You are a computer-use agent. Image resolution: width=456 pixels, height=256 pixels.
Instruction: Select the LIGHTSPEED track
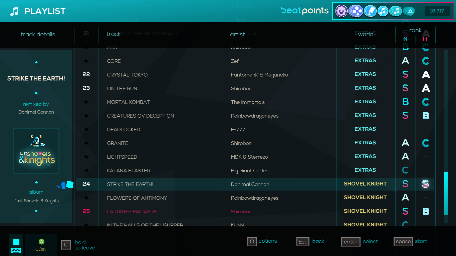click(x=122, y=157)
